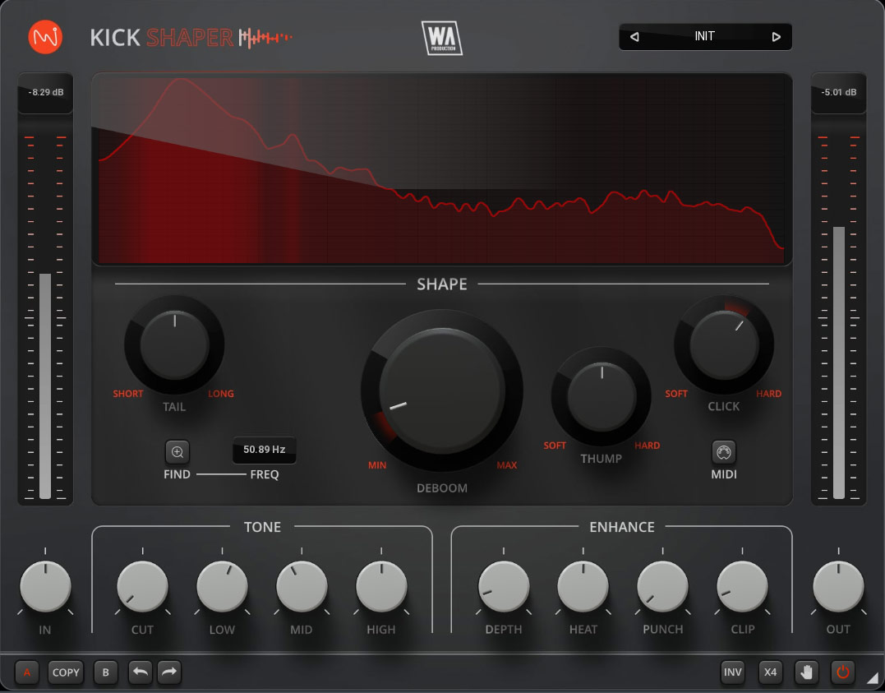
Task: Switch to preset slot A
Action: coord(27,672)
